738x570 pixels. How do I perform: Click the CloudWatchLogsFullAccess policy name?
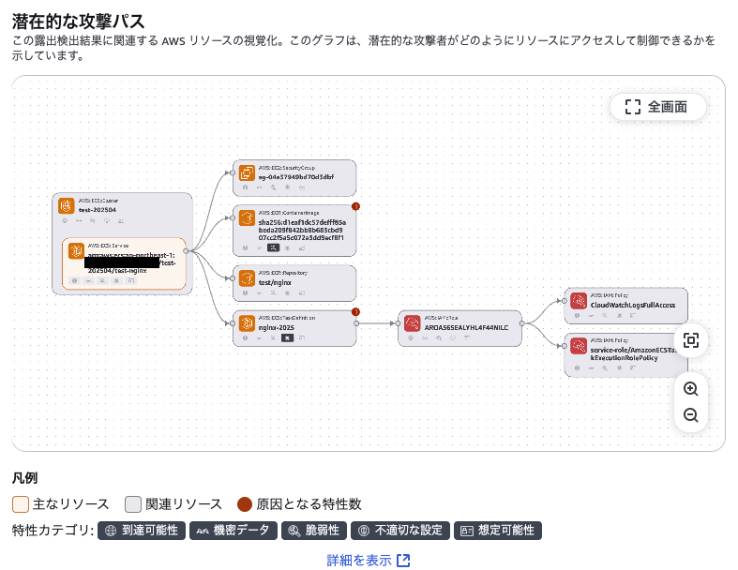pos(633,305)
